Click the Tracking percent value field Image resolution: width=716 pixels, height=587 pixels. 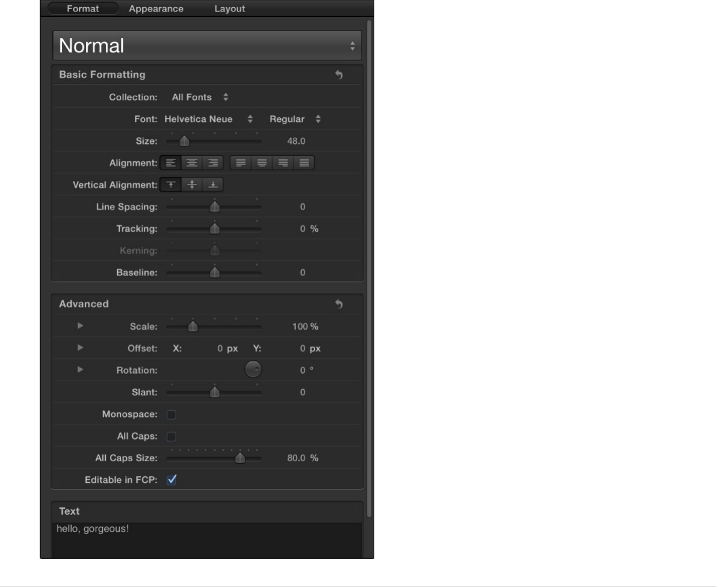click(302, 229)
